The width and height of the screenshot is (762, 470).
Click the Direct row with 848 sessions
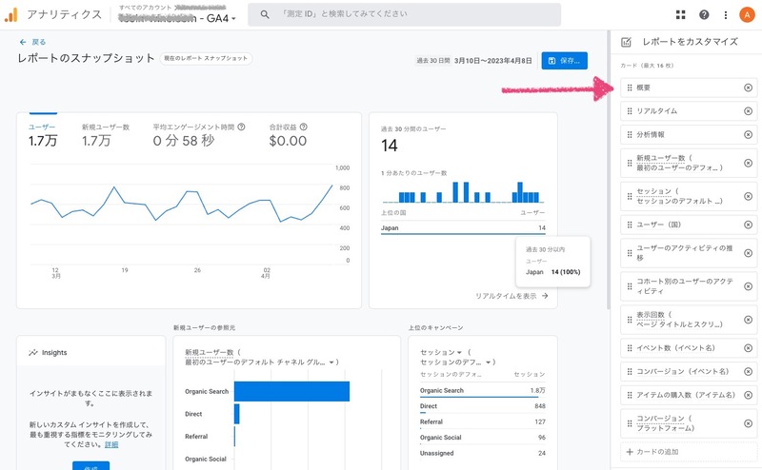[x=483, y=406]
